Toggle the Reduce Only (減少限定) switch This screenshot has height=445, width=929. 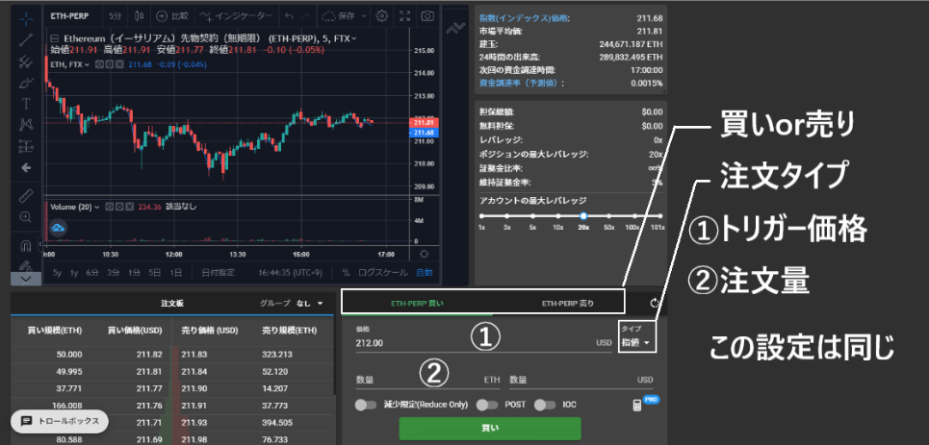point(366,406)
